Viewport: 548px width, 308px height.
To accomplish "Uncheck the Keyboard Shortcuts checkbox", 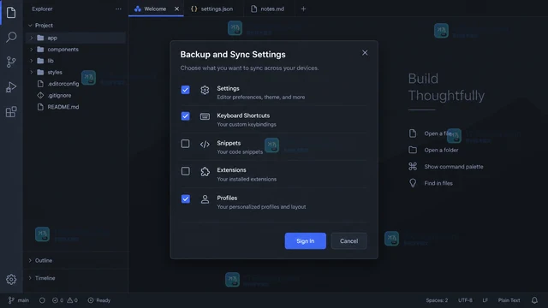I will pyautogui.click(x=186, y=116).
